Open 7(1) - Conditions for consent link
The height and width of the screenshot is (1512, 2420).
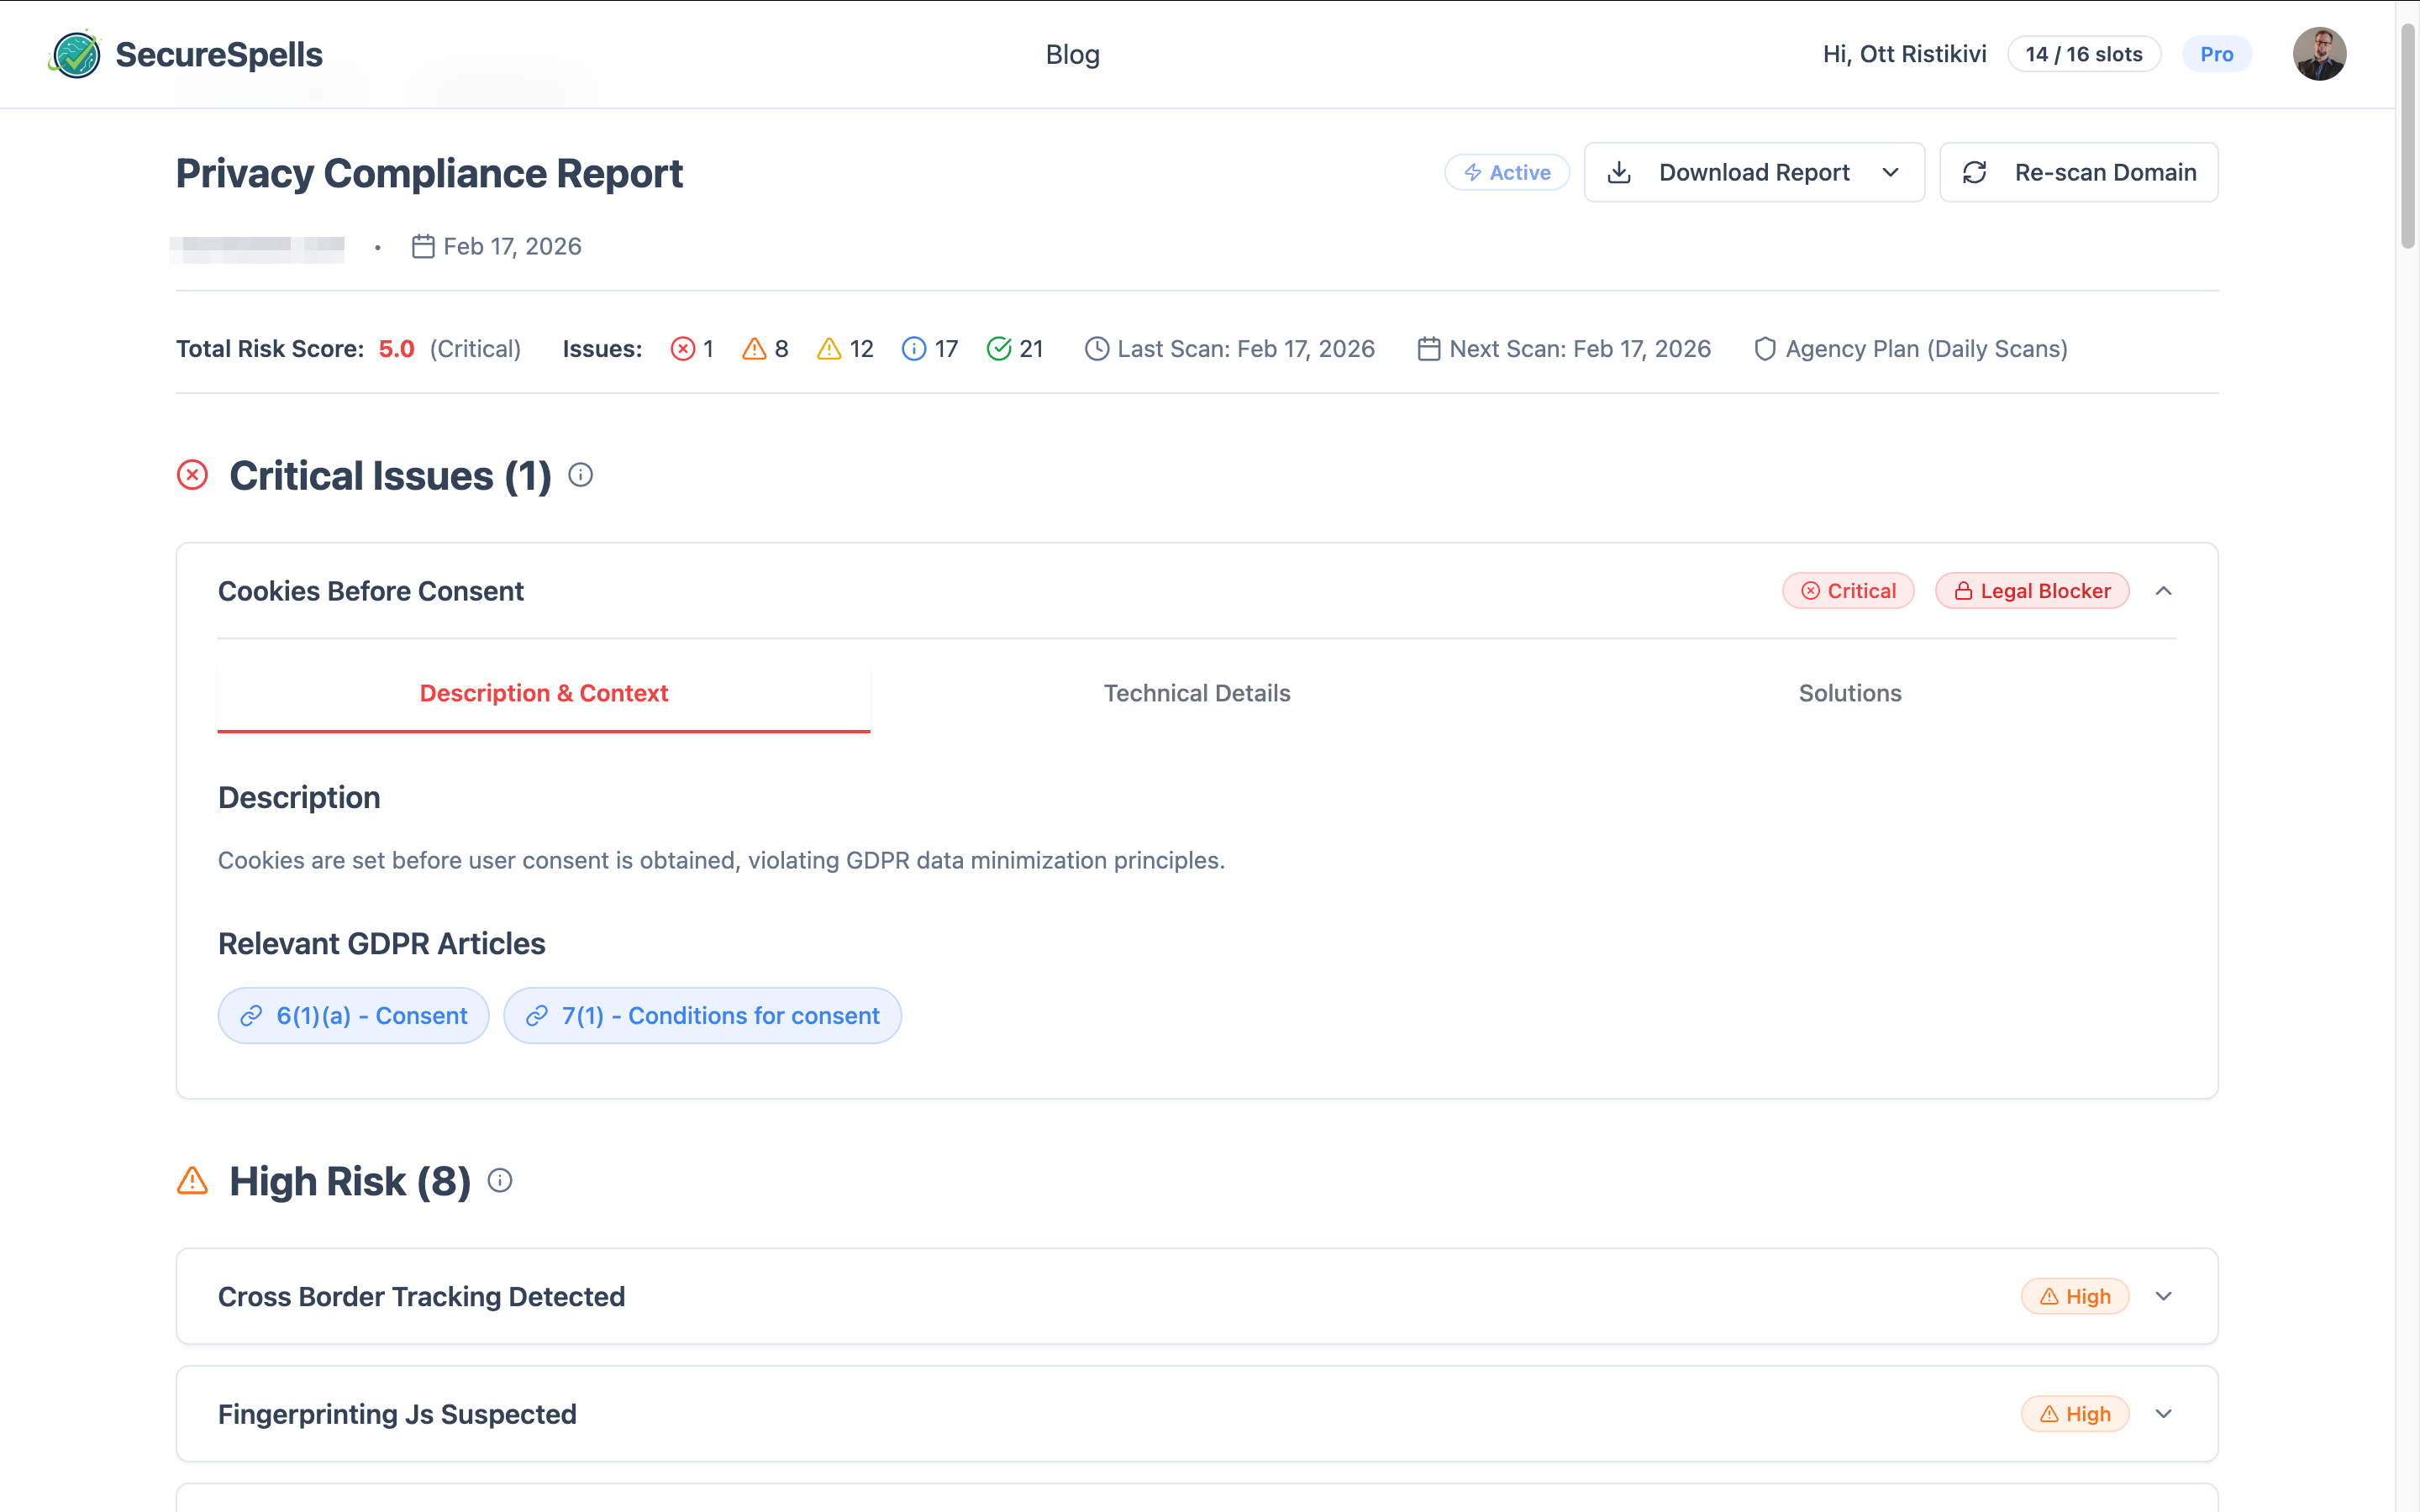703,1016
